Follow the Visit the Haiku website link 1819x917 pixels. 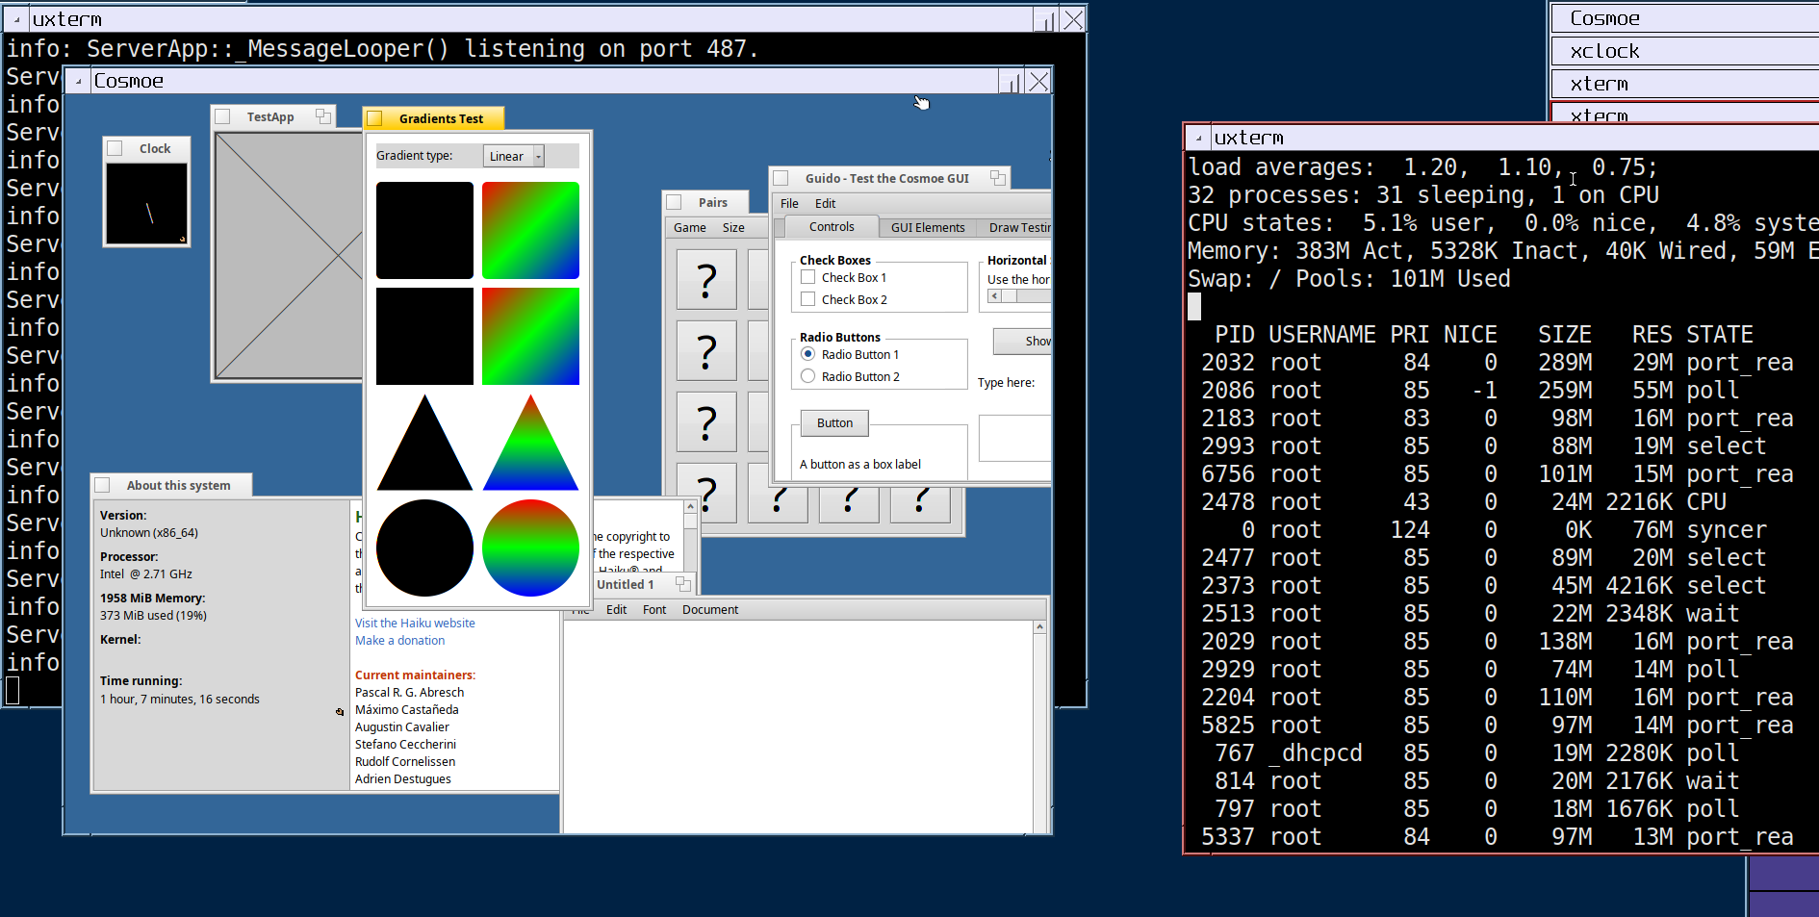pyautogui.click(x=415, y=624)
